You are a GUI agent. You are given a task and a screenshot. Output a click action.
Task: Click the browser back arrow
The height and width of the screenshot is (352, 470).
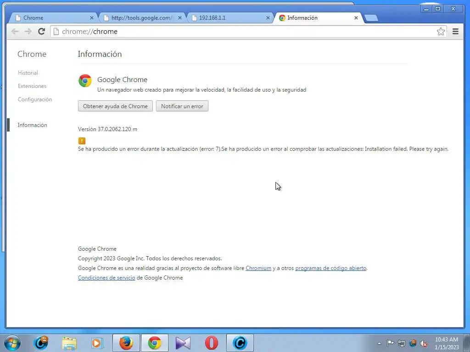(x=15, y=32)
